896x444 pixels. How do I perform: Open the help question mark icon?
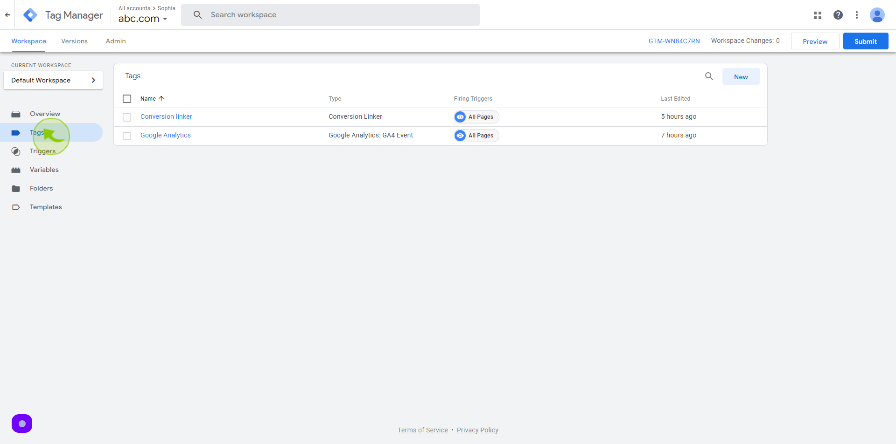click(x=838, y=15)
